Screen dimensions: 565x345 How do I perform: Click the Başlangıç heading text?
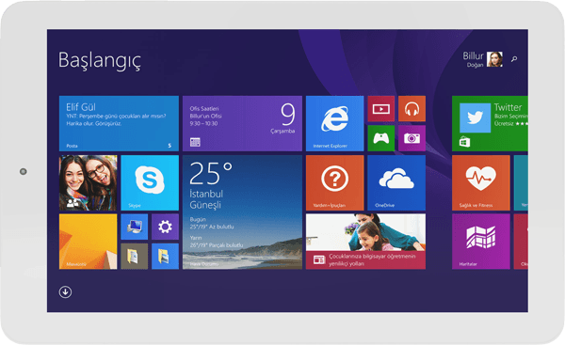100,60
